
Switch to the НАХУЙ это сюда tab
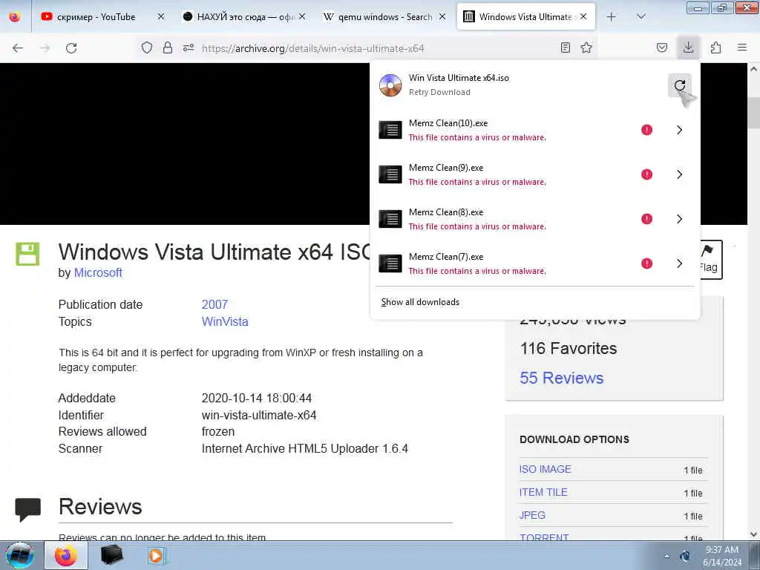pyautogui.click(x=243, y=17)
